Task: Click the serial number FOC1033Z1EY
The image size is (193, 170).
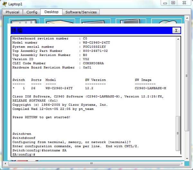Action: [x=94, y=47]
